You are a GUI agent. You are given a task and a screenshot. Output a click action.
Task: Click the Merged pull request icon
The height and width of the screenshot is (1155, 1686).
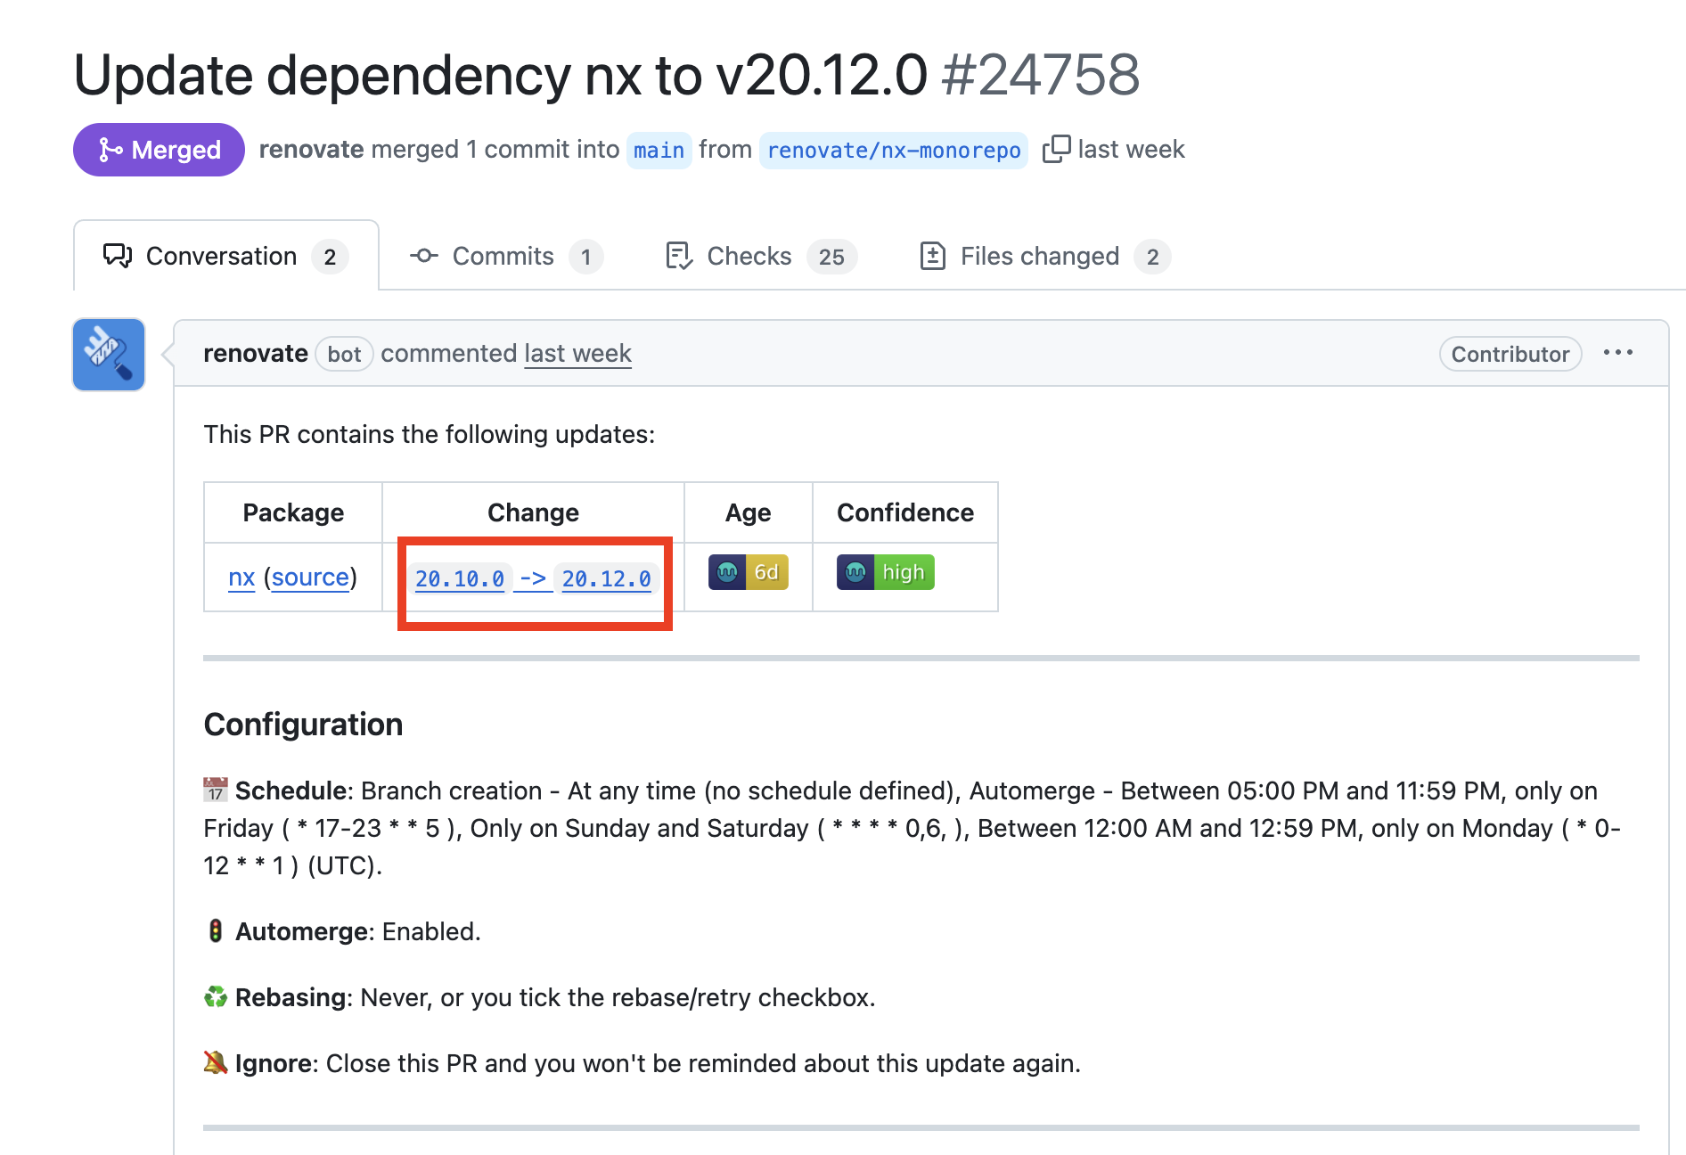point(112,149)
